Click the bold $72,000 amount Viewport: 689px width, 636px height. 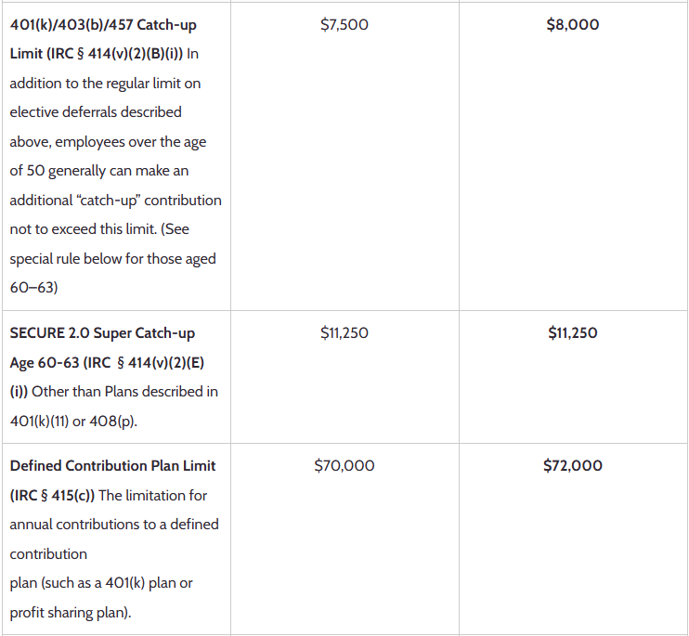(x=573, y=465)
